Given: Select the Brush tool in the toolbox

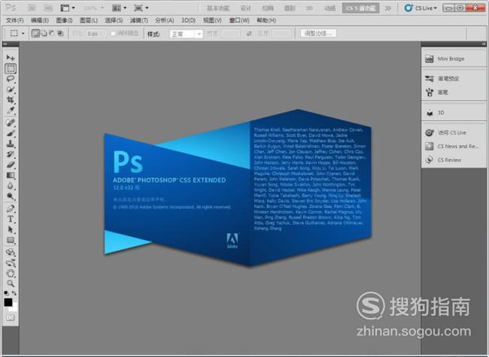Looking at the screenshot, I should (11, 133).
